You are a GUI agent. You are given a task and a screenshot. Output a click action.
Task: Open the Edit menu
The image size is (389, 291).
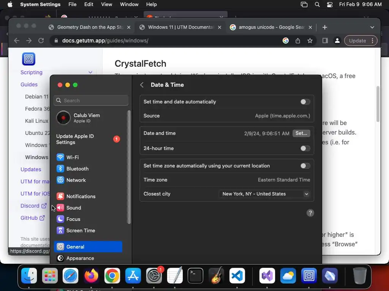(89, 5)
